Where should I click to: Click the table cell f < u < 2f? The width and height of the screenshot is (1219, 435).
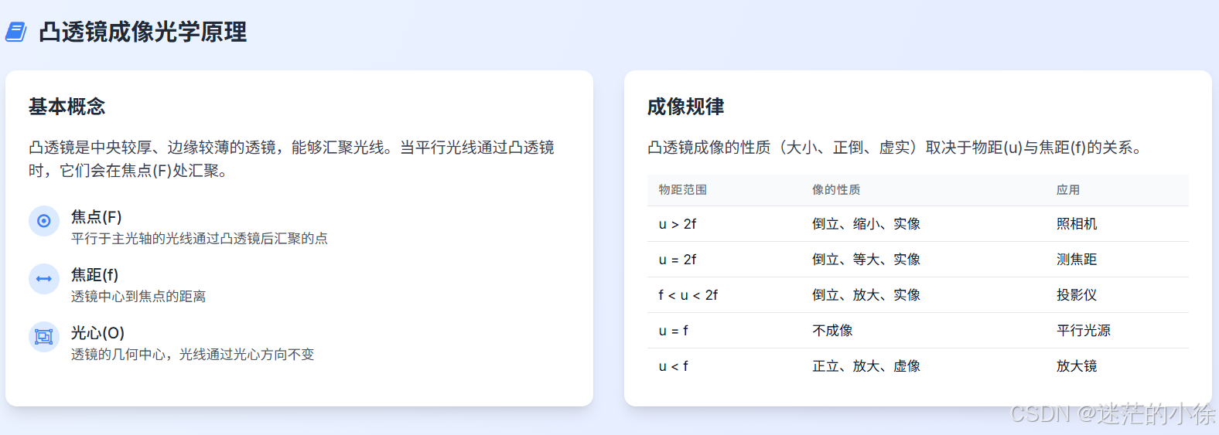click(688, 295)
